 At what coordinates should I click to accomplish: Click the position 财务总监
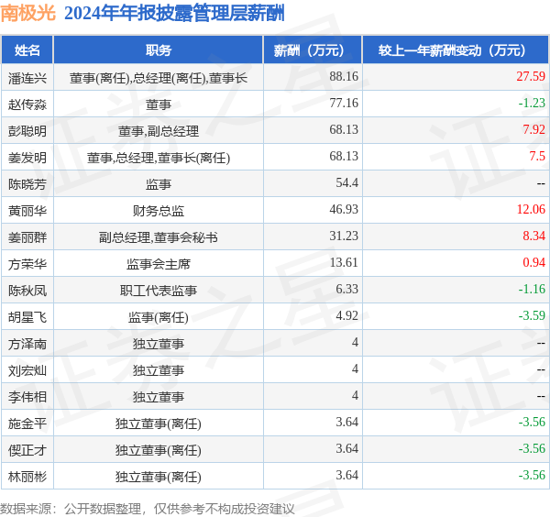point(159,211)
